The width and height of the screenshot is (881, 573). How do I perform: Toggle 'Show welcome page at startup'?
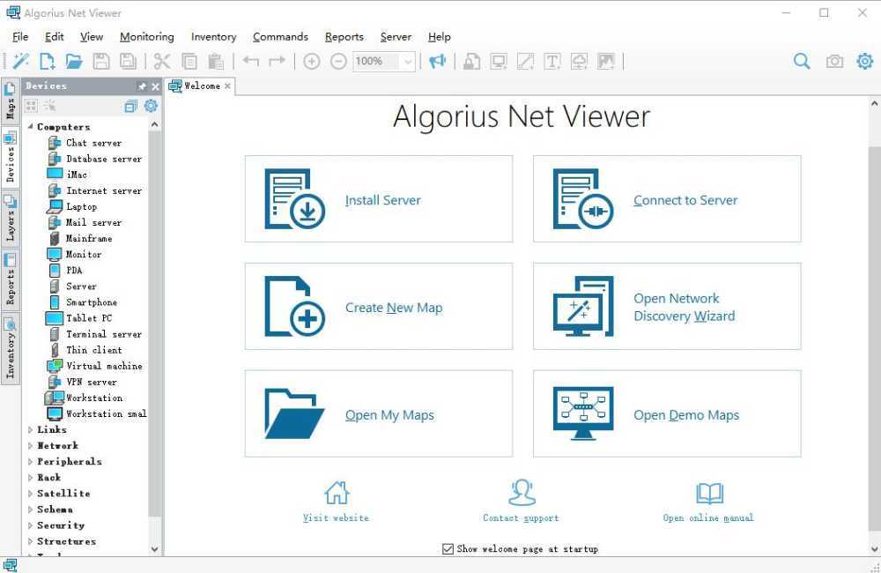tap(448, 548)
